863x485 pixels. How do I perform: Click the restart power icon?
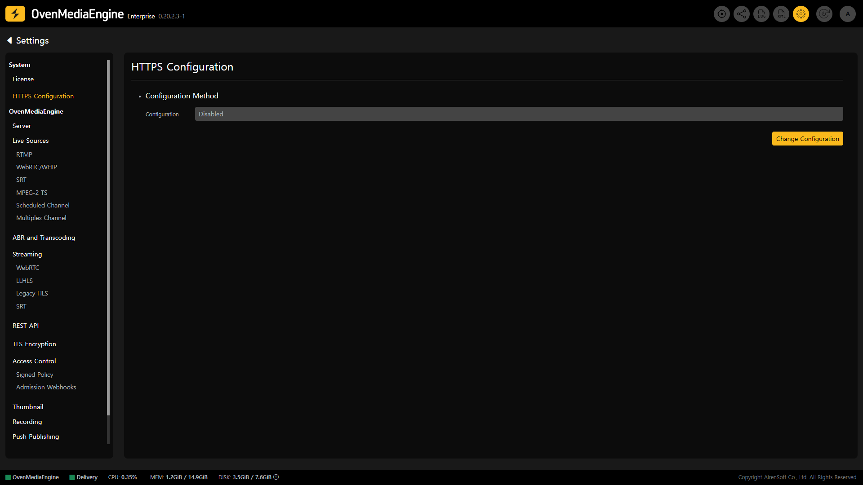tap(824, 14)
